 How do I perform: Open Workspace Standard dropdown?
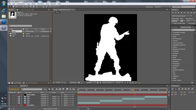pos(162,7)
